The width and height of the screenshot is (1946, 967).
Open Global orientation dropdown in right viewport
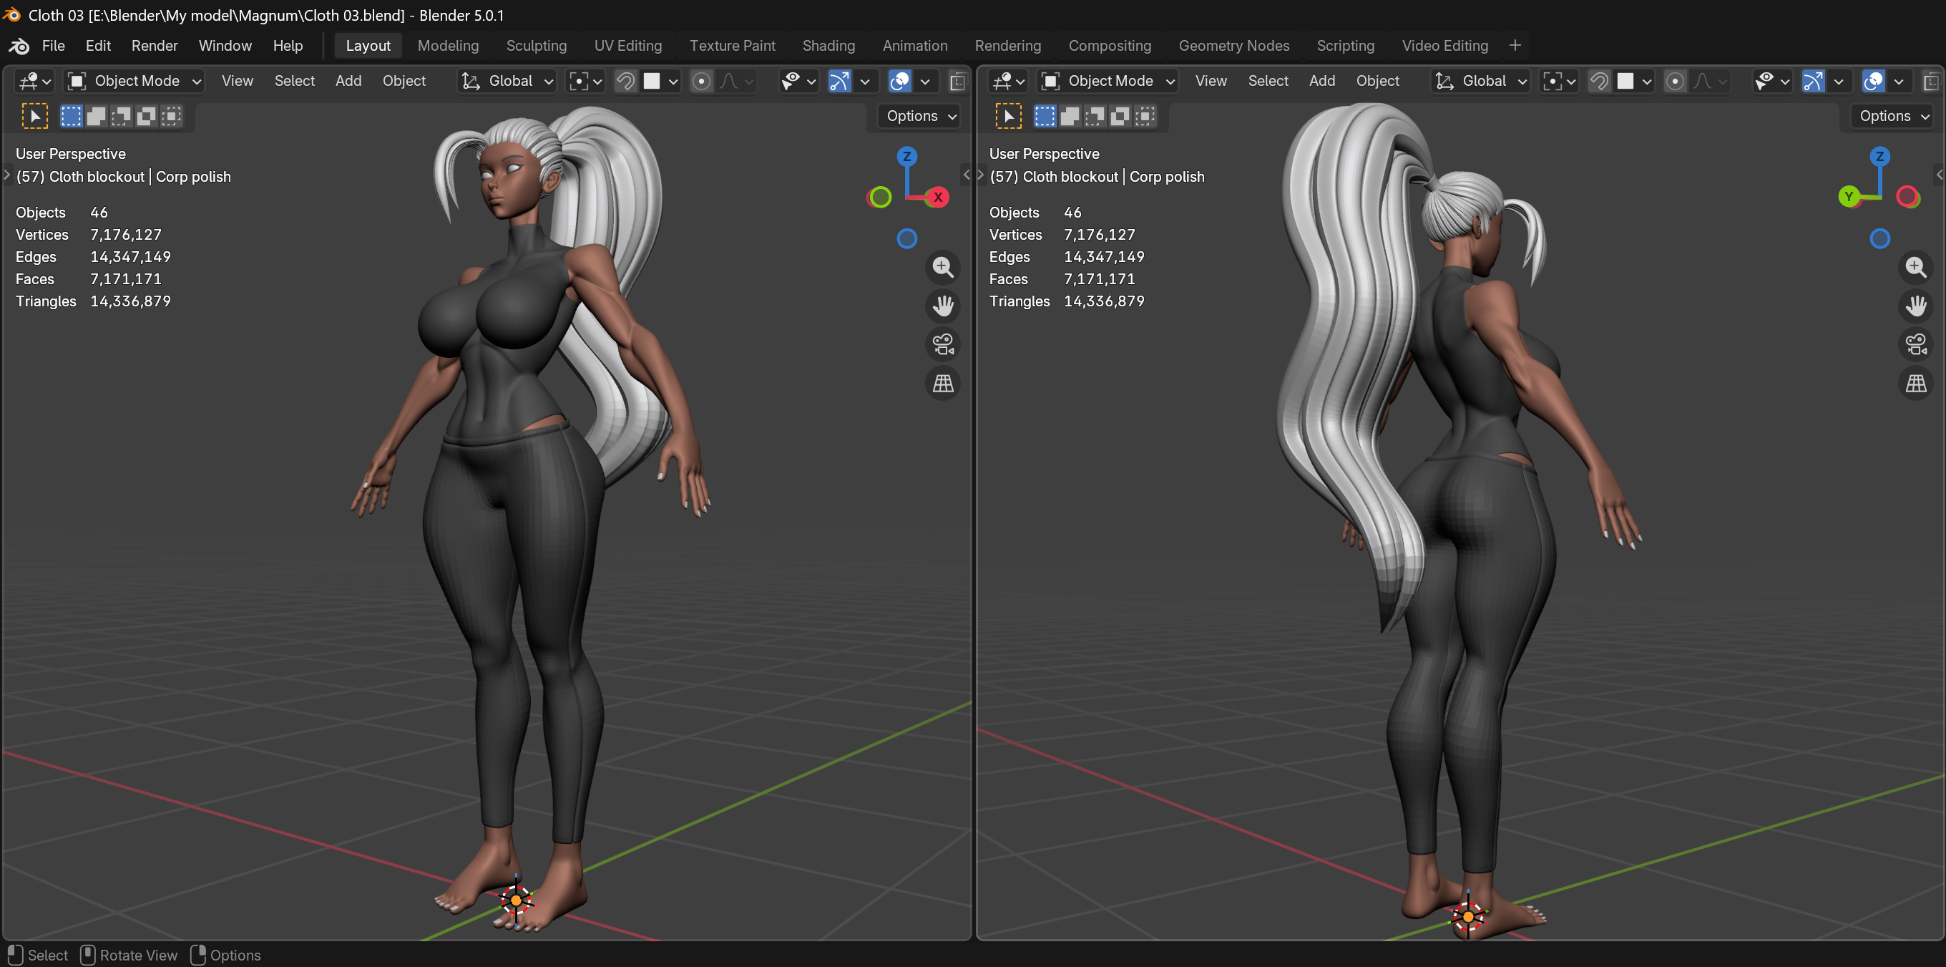point(1481,81)
